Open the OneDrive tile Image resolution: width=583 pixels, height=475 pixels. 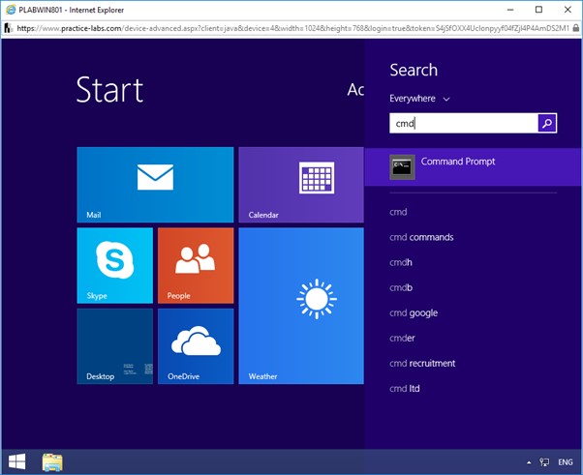[196, 346]
